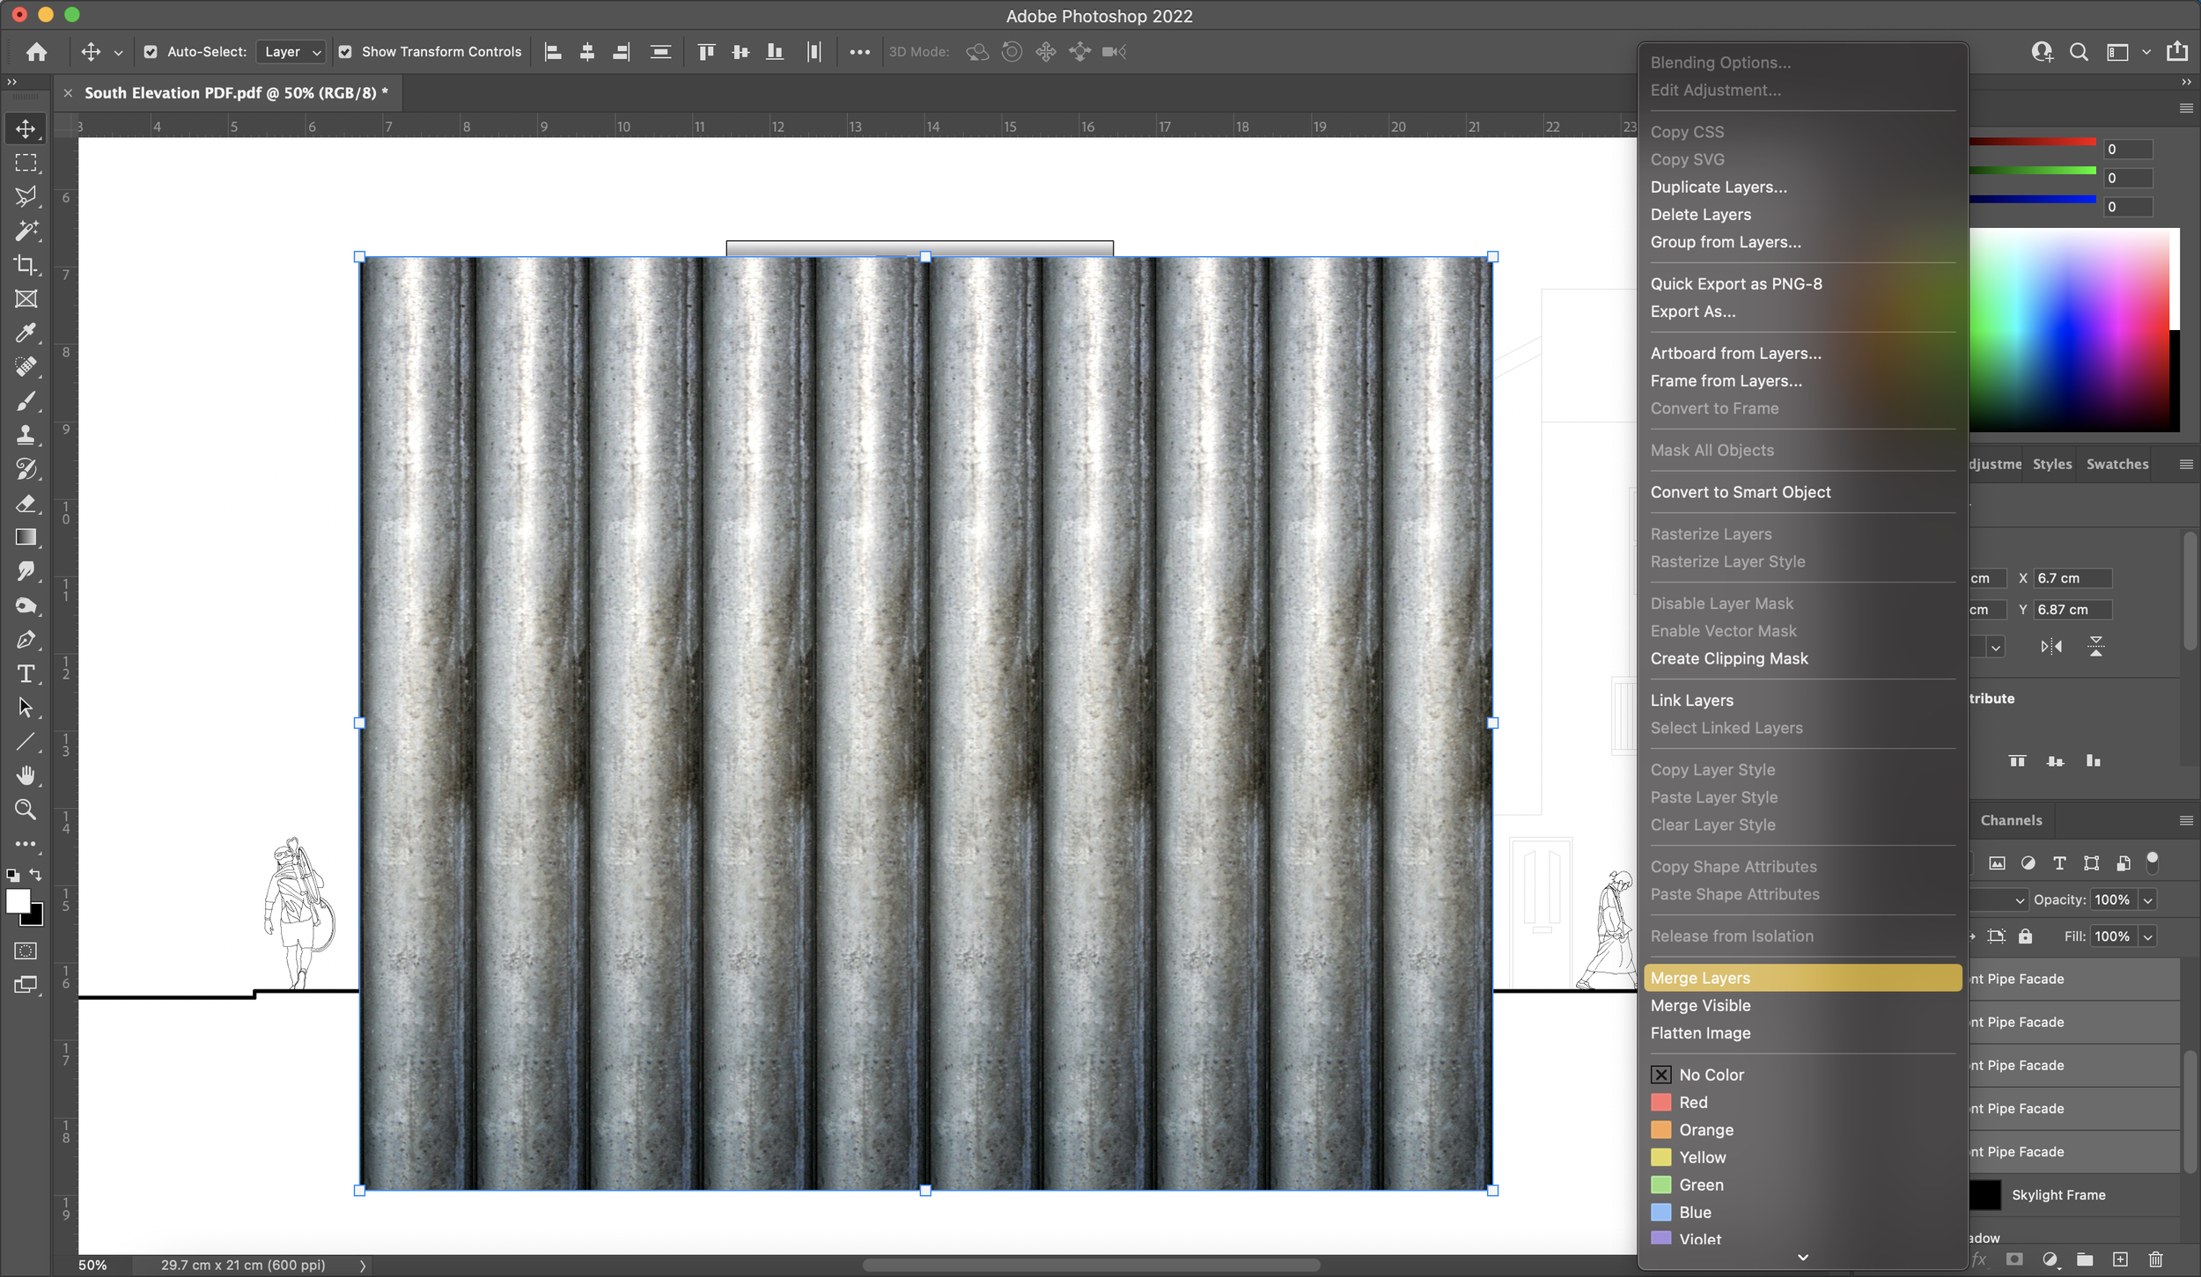Select the Sponge tool

(26, 605)
